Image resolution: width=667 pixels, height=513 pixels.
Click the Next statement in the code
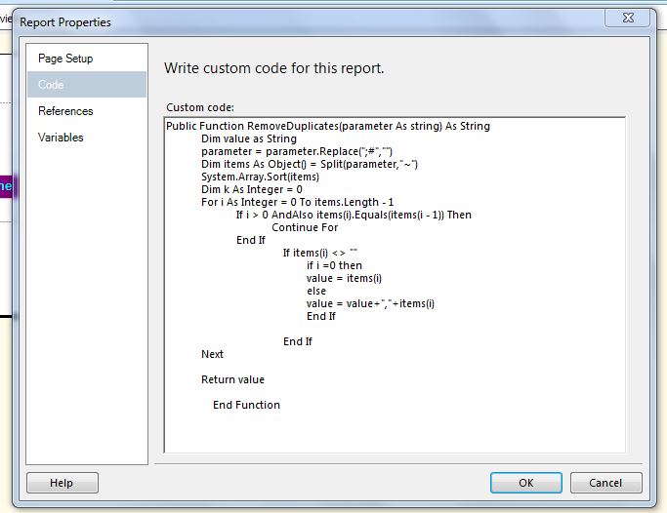[x=212, y=354]
